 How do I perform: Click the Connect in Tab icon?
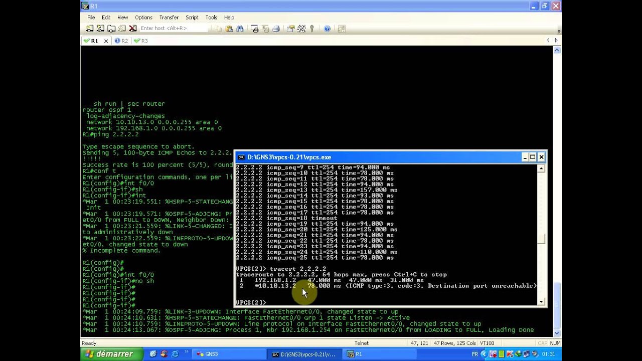click(x=111, y=29)
